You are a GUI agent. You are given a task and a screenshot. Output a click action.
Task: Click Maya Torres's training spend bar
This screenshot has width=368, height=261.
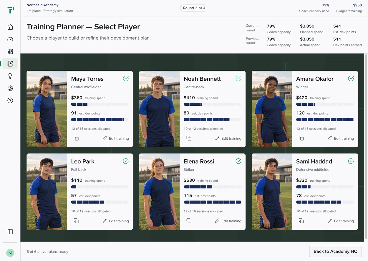[x=100, y=104]
